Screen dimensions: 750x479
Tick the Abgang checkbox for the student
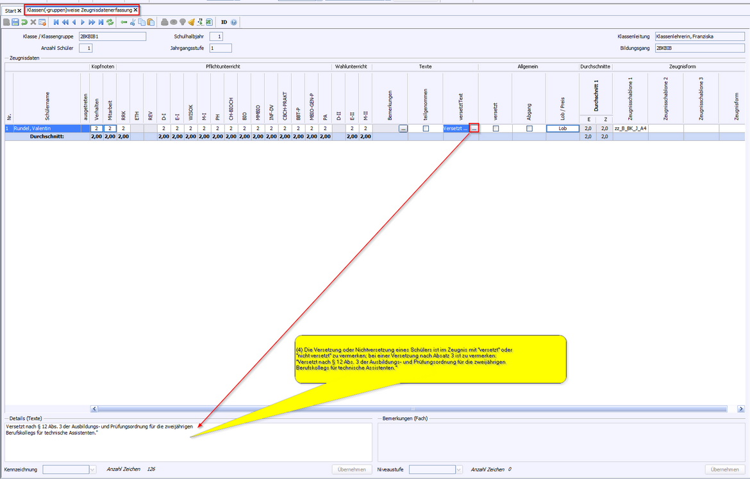pos(529,129)
